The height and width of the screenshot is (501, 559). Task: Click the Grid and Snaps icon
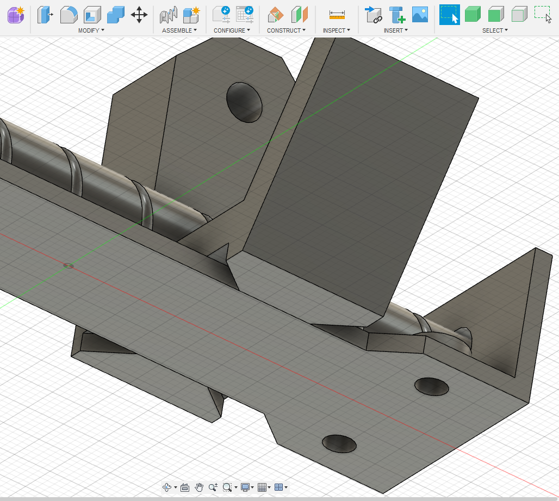click(262, 487)
